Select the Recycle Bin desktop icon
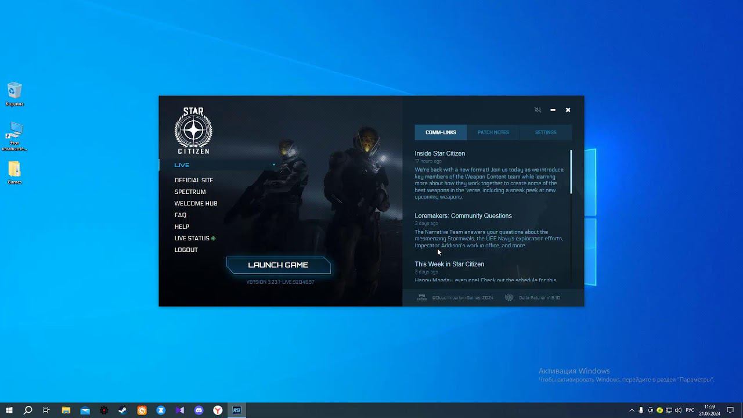Image resolution: width=743 pixels, height=418 pixels. click(15, 95)
